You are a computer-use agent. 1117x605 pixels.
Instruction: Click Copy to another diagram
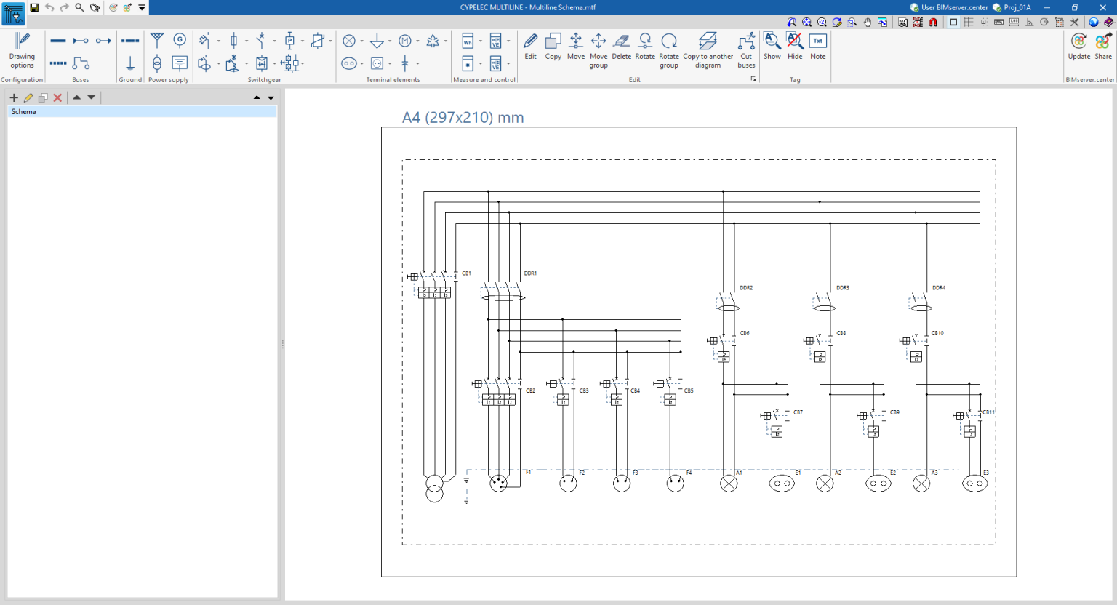tap(708, 48)
